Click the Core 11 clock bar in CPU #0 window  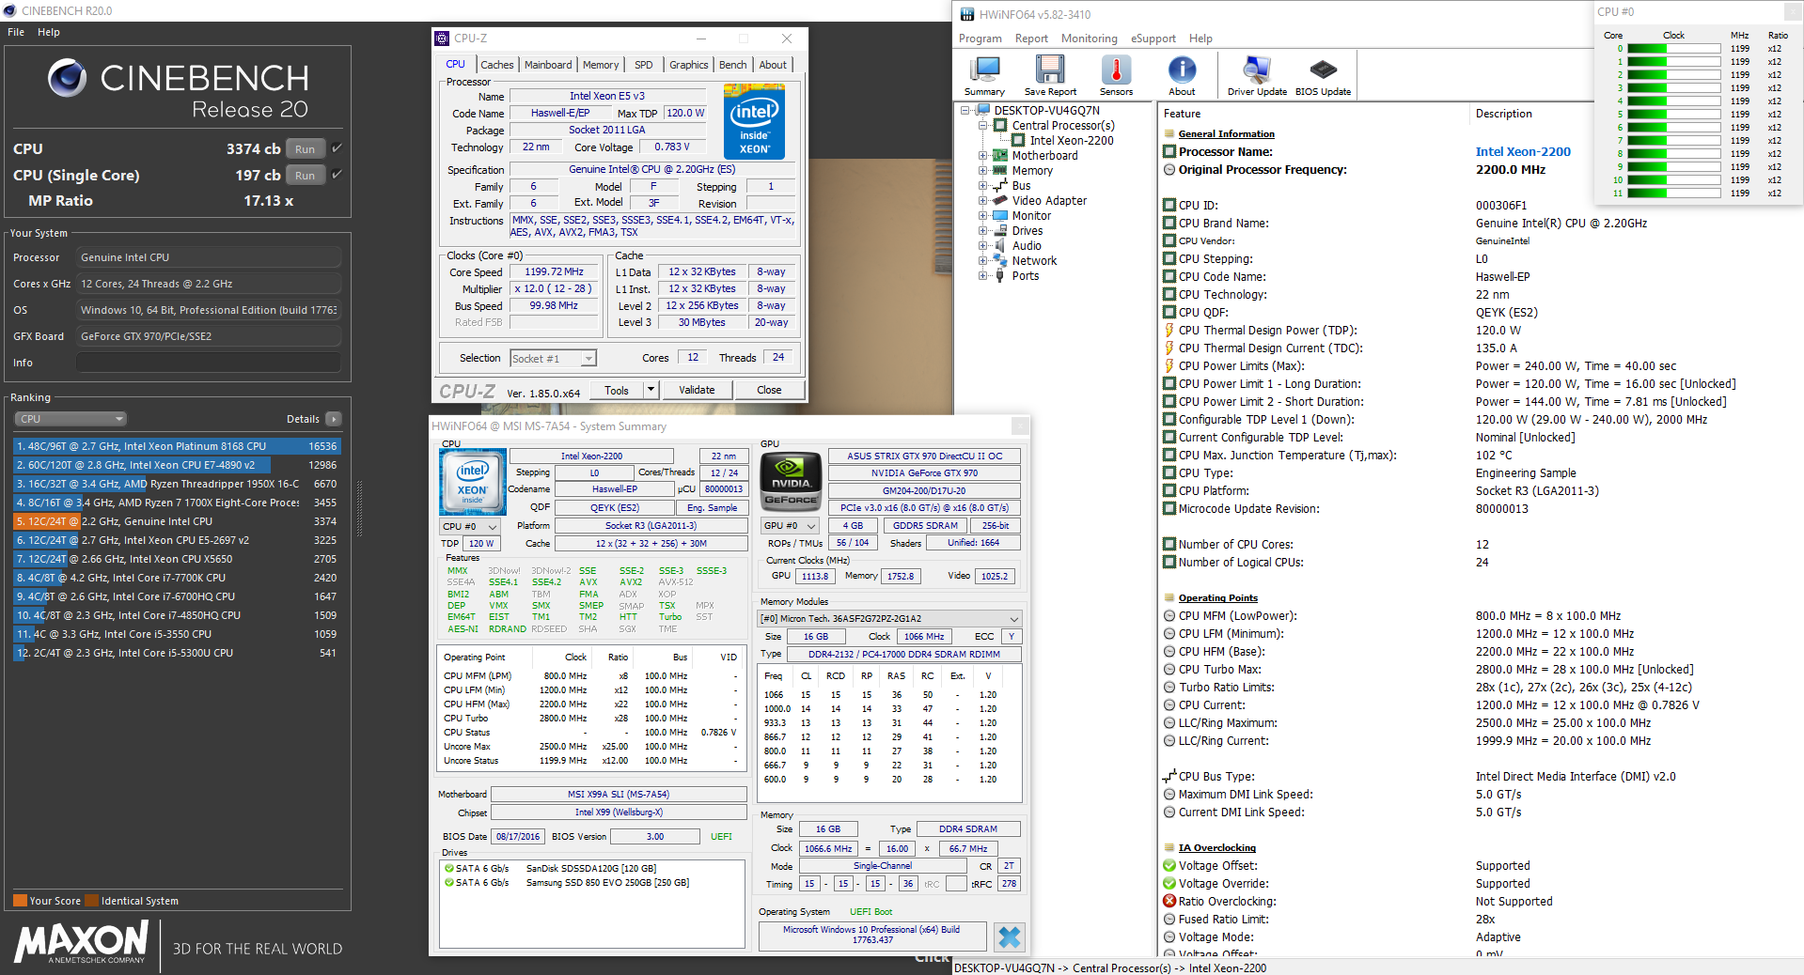(1673, 193)
